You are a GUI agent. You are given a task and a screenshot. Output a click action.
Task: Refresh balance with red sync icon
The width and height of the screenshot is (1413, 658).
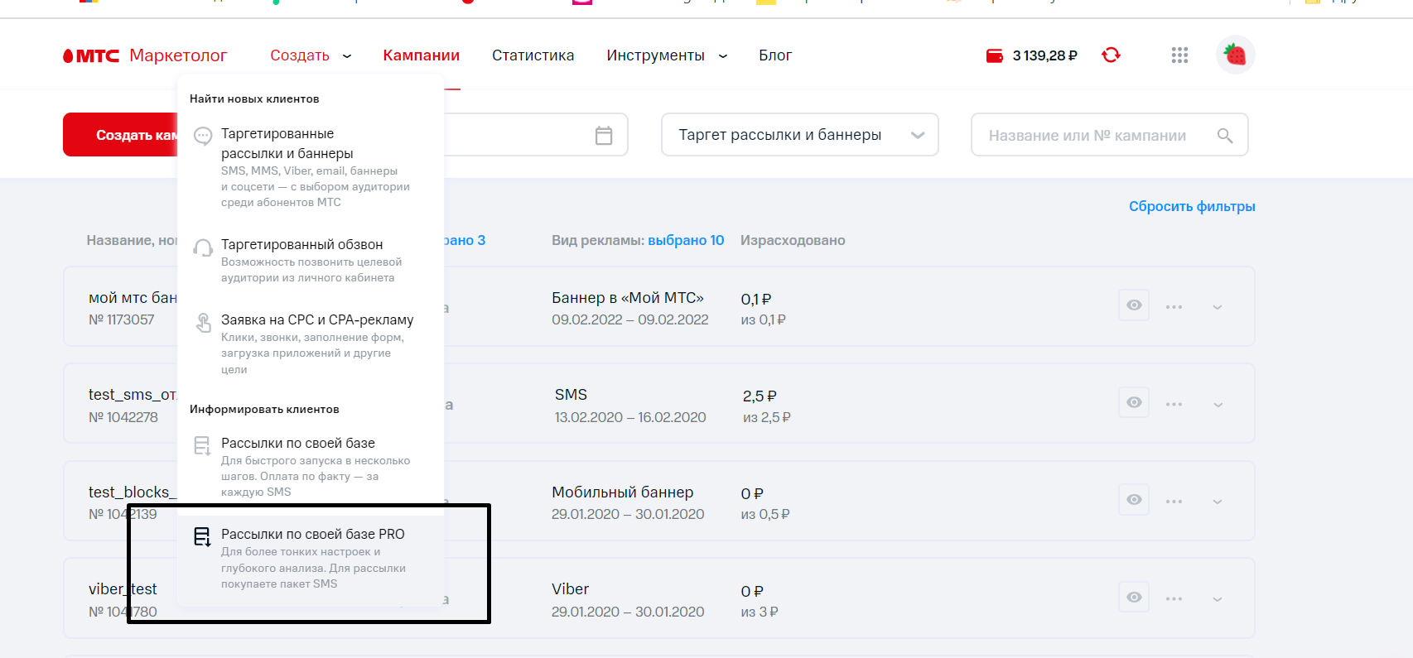pos(1111,55)
